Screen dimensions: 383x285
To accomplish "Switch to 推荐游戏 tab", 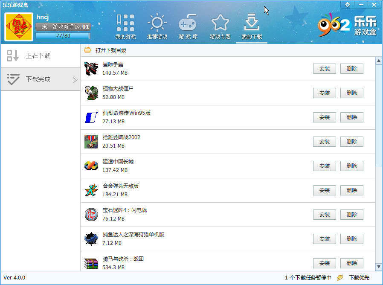I will tap(157, 26).
